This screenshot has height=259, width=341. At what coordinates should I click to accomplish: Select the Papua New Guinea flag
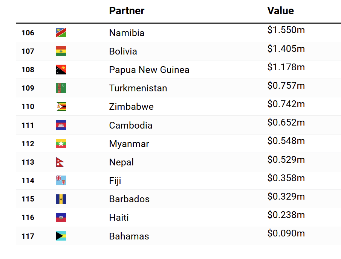click(61, 70)
